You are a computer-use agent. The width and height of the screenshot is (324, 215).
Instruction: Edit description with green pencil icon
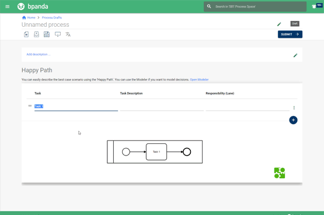(x=295, y=55)
